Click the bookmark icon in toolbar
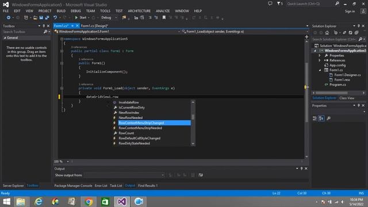Screen dimensions: 368x207 (x=164, y=18)
